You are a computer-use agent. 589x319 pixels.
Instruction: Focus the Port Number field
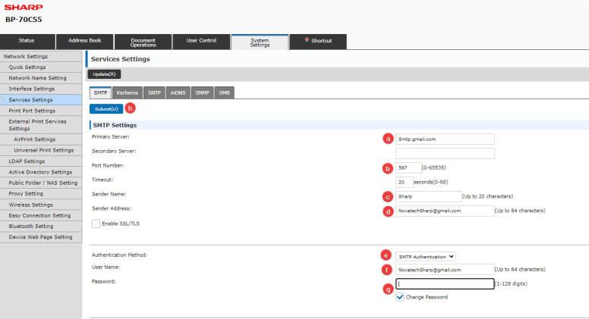point(408,167)
